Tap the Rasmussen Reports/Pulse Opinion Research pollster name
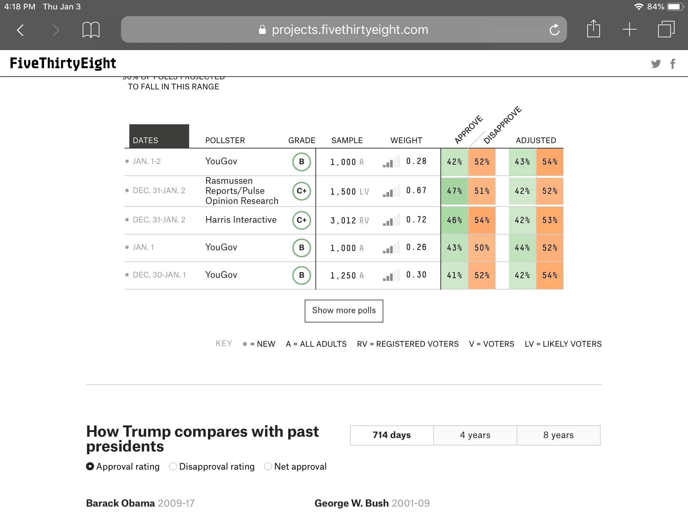688x516 pixels. (x=242, y=191)
